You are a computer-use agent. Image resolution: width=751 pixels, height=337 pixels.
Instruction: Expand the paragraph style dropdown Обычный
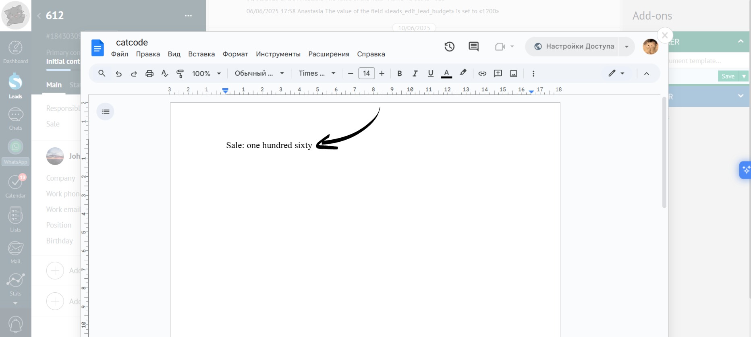pyautogui.click(x=259, y=74)
